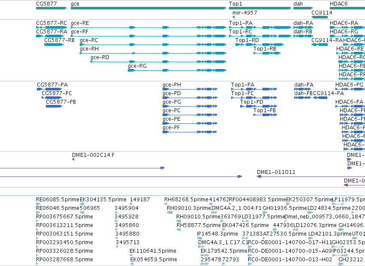Click the Top1-PB protein label
Viewport: 365px width, 266px height.
[x=265, y=111]
